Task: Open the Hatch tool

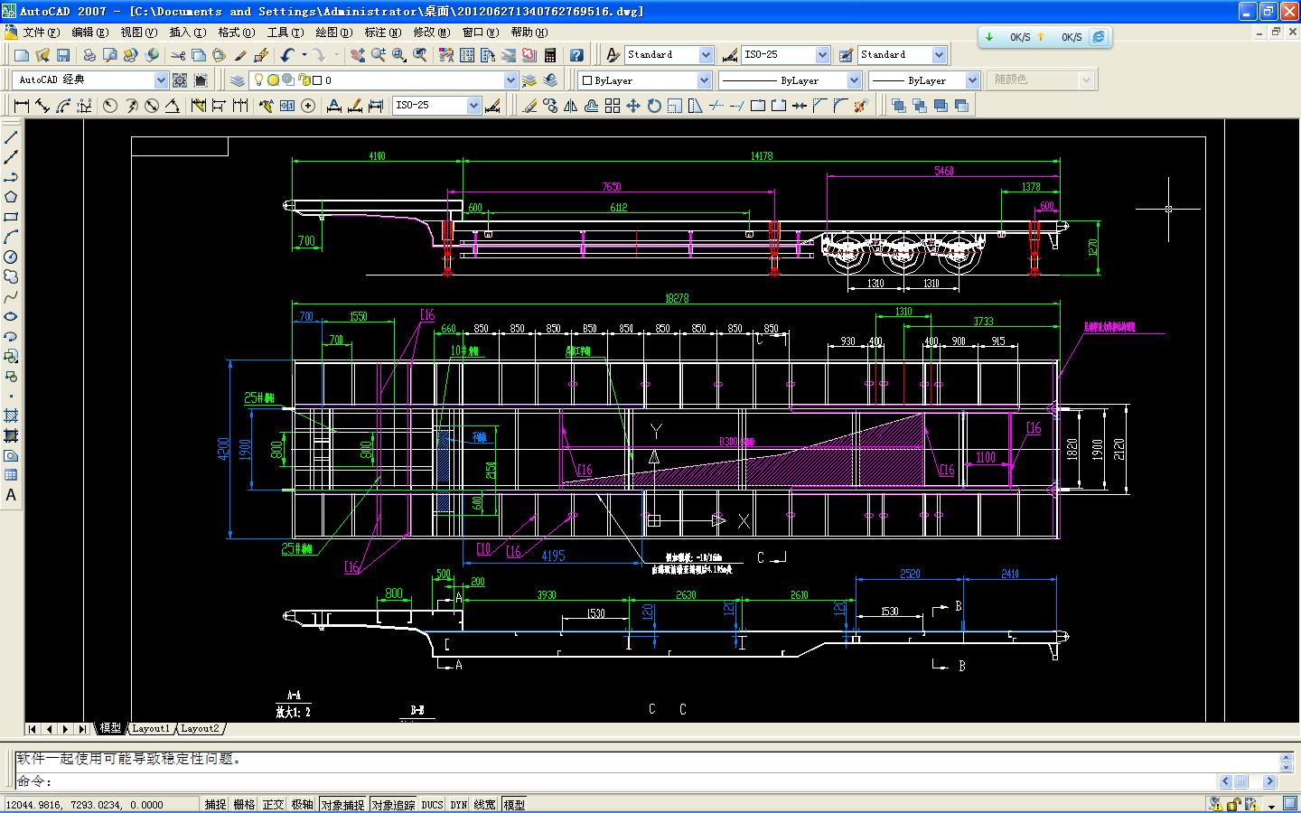Action: pyautogui.click(x=11, y=416)
